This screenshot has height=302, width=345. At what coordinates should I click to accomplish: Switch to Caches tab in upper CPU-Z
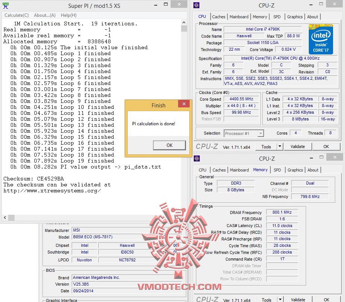(x=218, y=17)
